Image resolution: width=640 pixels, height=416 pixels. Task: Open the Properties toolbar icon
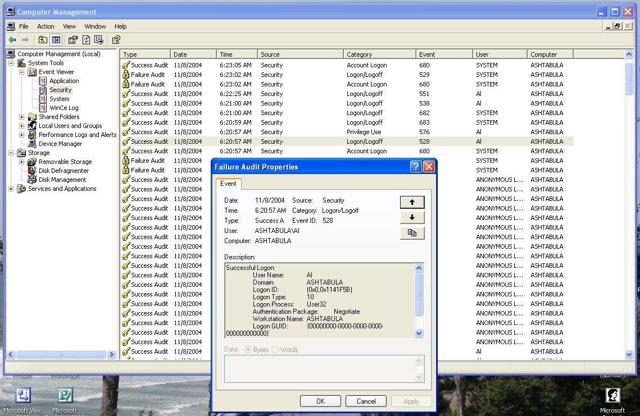[x=72, y=40]
